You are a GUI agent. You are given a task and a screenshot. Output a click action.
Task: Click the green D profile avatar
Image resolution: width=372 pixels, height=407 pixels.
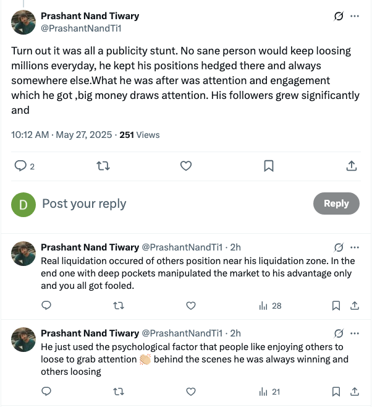tap(23, 204)
